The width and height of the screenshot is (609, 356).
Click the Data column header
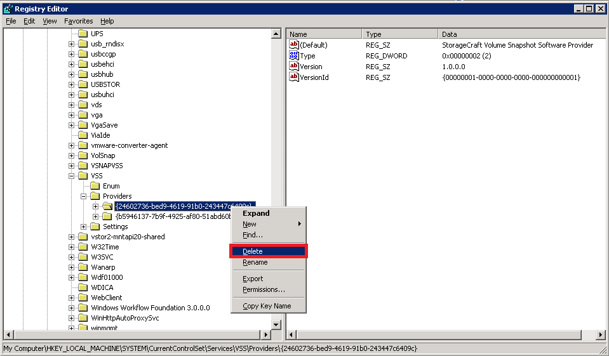click(521, 34)
